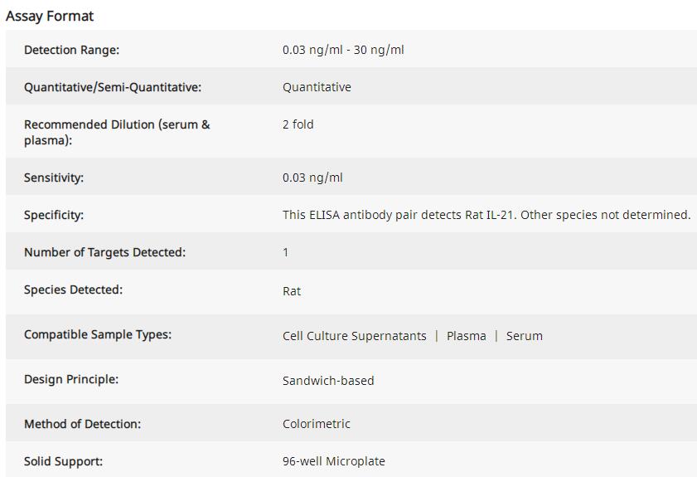Select the Rat species value
This screenshot has width=697, height=477.
(x=292, y=291)
